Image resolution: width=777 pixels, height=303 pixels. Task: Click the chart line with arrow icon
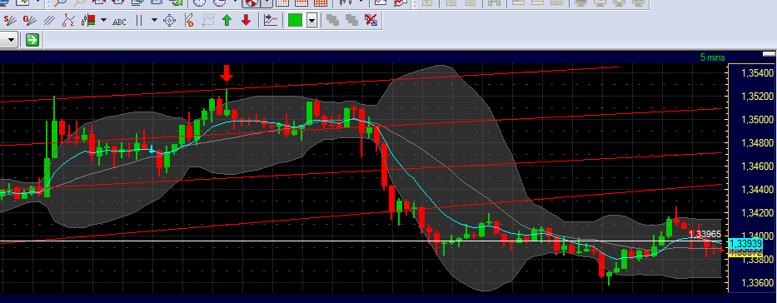point(271,21)
